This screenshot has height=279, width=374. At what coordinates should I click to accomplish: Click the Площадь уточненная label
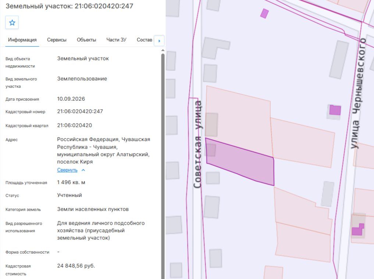[26, 183]
